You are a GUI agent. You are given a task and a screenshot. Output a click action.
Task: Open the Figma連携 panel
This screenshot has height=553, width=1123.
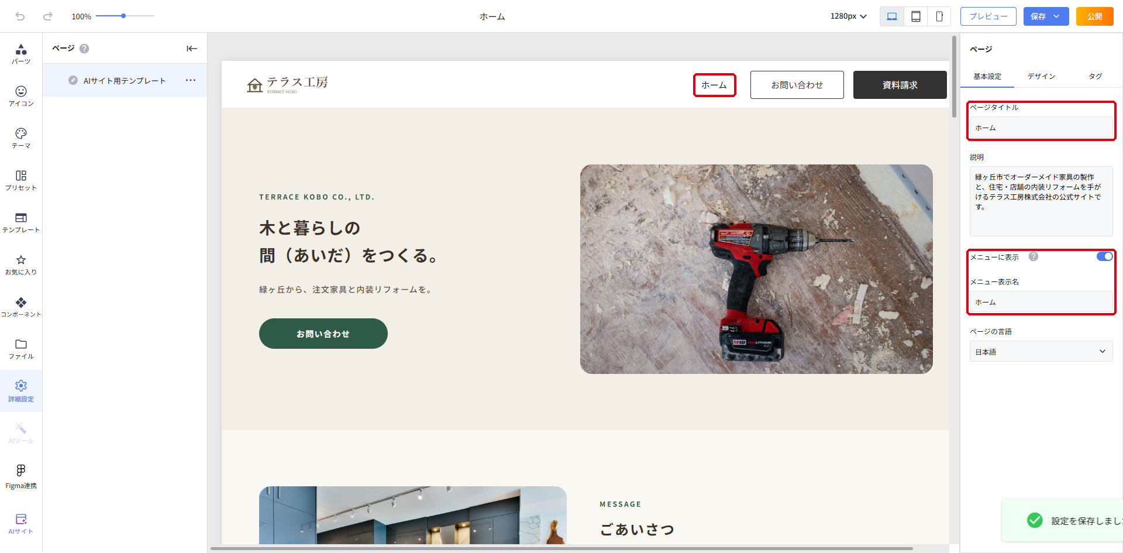pyautogui.click(x=21, y=477)
